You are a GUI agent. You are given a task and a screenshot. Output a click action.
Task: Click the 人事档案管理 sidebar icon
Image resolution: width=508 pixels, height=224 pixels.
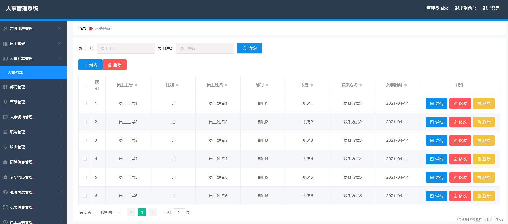5,59
